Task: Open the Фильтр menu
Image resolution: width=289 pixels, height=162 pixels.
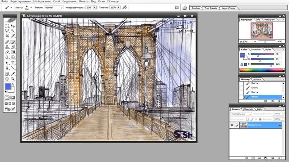Action: (84, 1)
